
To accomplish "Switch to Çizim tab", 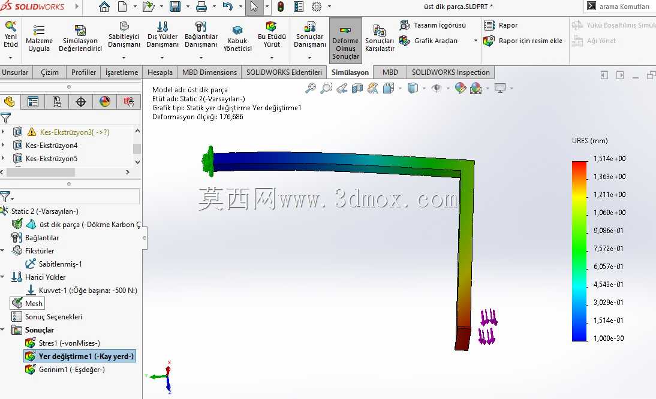I will 49,72.
